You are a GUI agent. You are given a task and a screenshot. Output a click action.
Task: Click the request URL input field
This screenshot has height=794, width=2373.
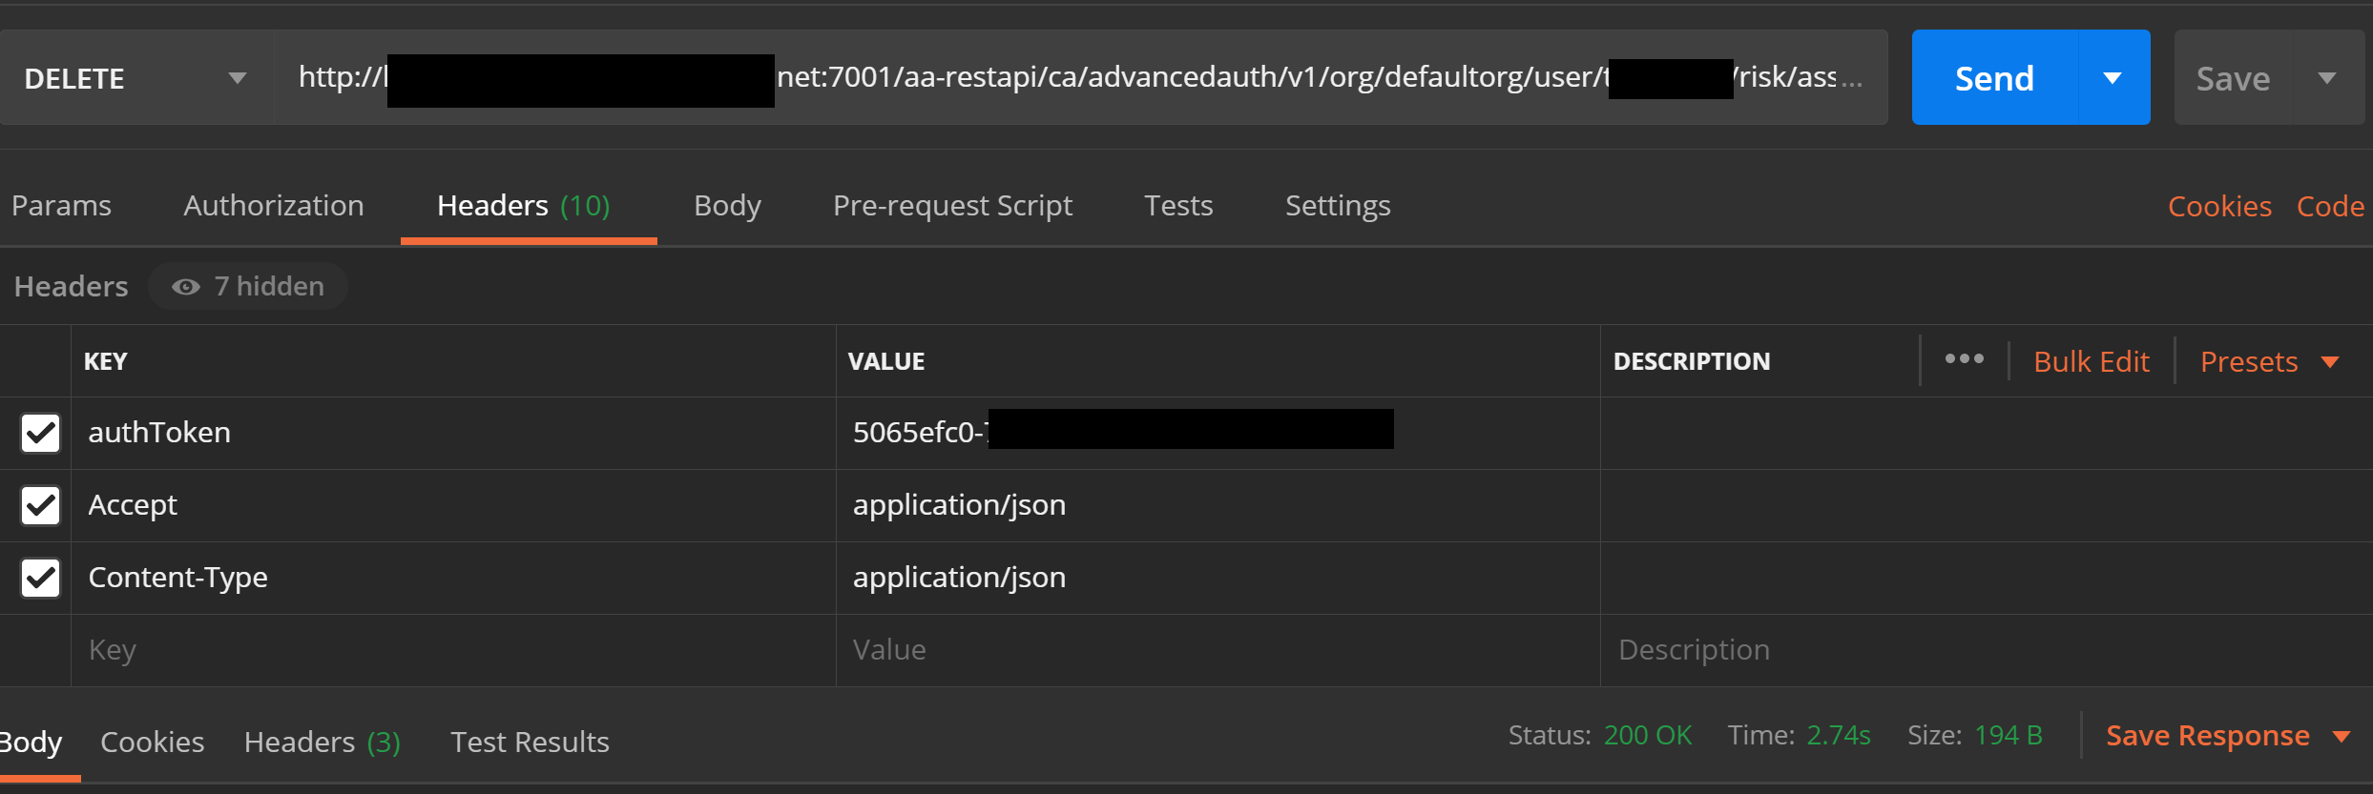1078,78
